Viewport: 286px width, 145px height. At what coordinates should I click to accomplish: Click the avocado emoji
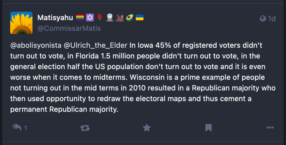pos(130,18)
